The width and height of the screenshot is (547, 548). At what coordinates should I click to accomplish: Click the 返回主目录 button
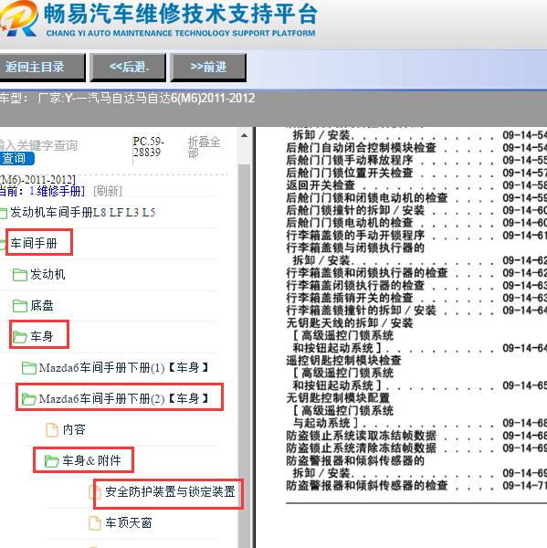[x=42, y=67]
